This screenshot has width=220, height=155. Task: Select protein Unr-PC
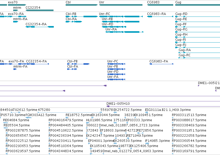(116, 64)
